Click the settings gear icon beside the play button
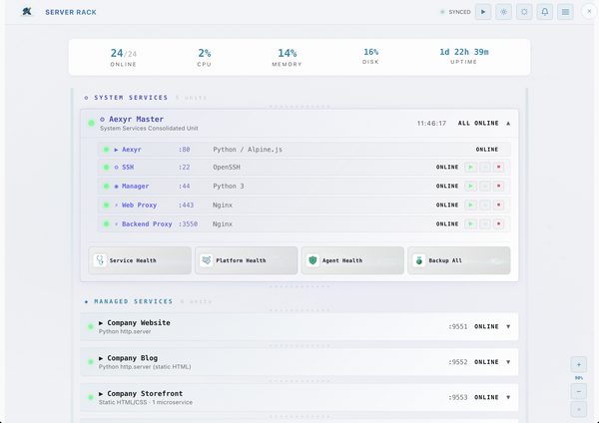The width and height of the screenshot is (599, 423). [503, 12]
